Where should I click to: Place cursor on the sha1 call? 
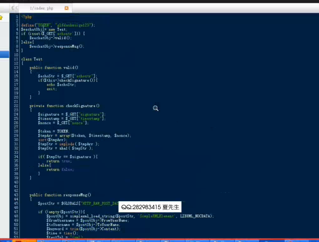[63, 148]
